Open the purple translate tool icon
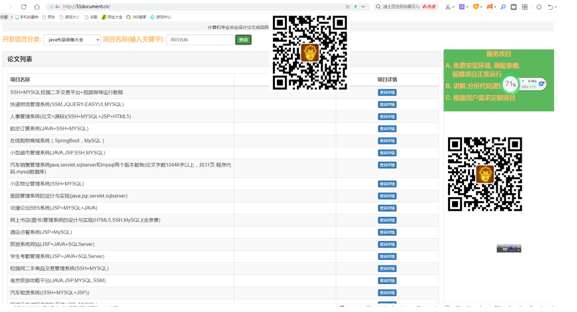This screenshot has width=577, height=312. tap(462, 6)
